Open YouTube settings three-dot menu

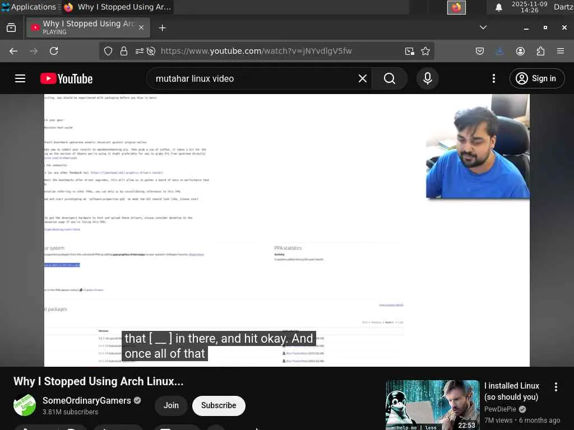point(493,78)
